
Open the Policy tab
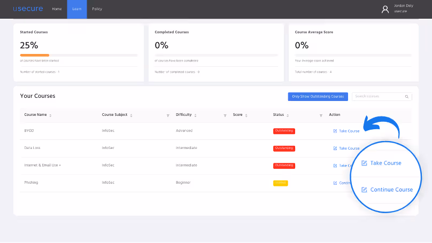(x=97, y=9)
